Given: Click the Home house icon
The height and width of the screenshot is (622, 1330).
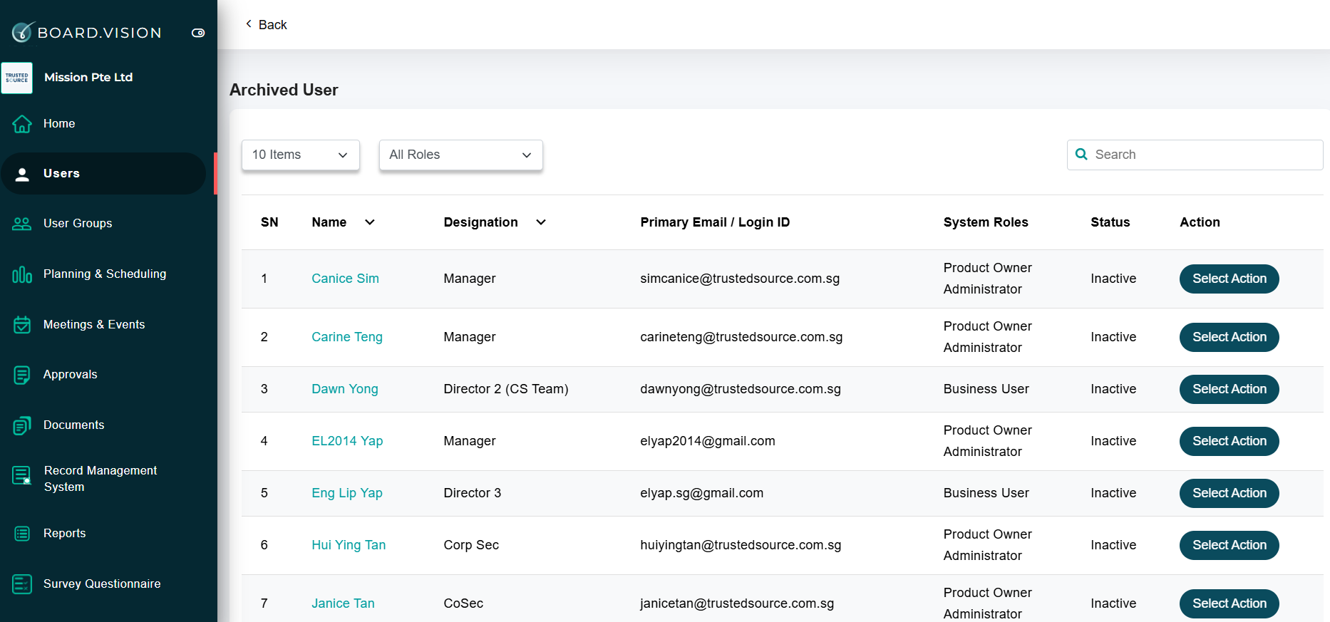Looking at the screenshot, I should [x=22, y=124].
